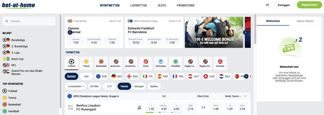Toggle the Heute time filter

point(124,86)
